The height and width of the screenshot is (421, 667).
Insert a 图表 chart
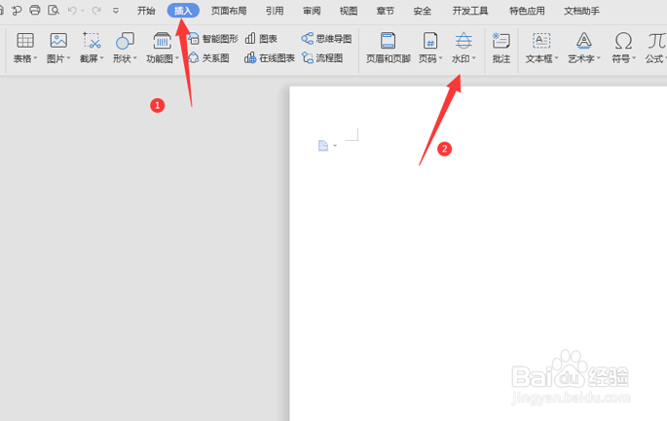point(261,39)
